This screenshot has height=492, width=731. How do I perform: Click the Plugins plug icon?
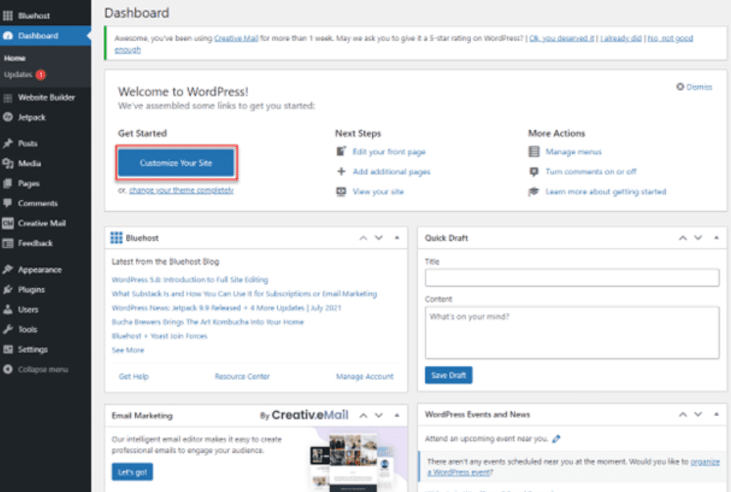pos(8,290)
